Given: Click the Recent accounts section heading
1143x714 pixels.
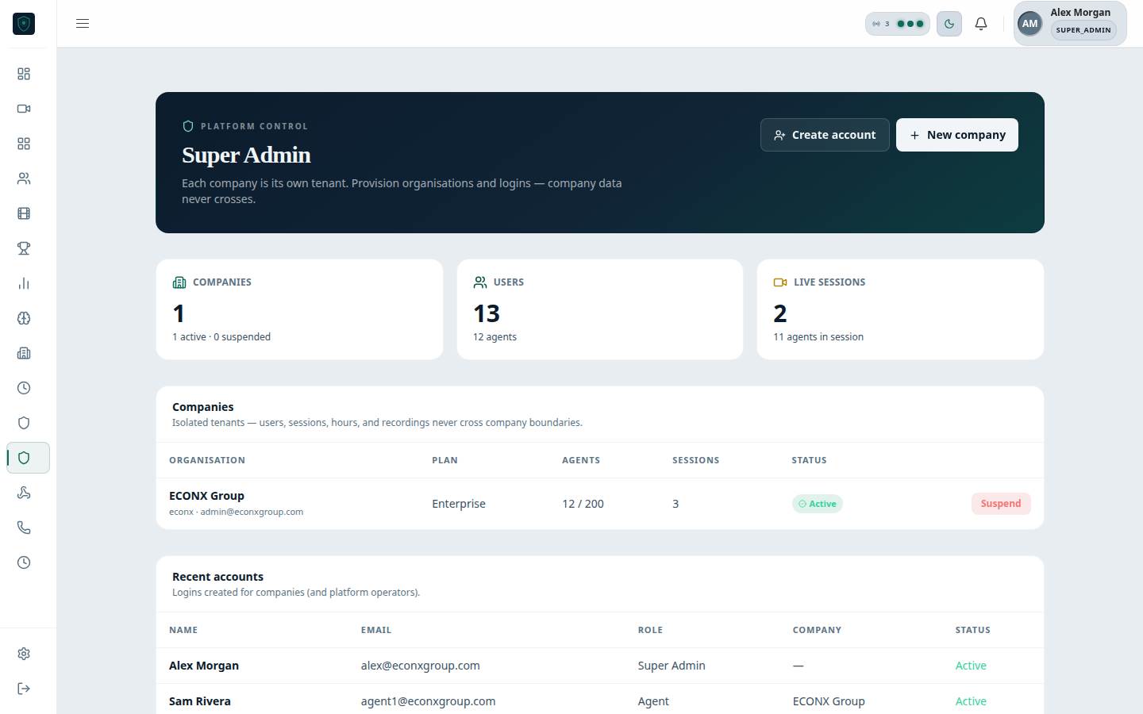Looking at the screenshot, I should [217, 577].
